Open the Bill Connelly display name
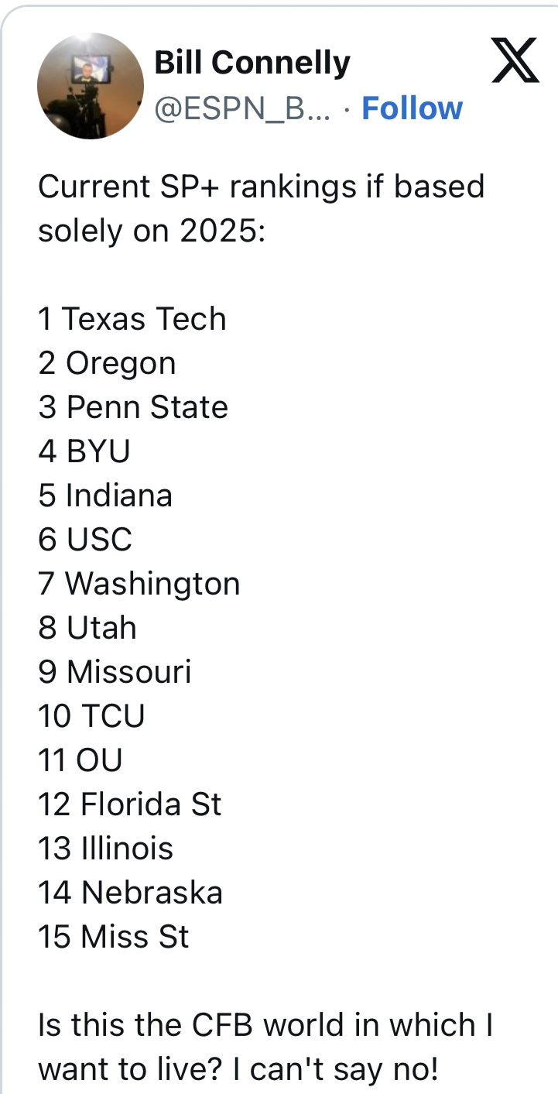 click(x=252, y=63)
